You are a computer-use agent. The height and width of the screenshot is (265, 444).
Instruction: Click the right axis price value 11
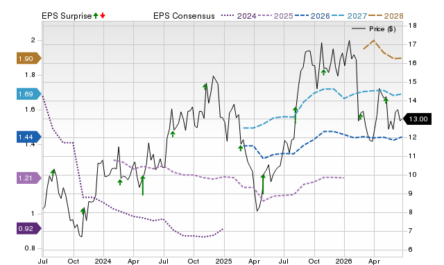click(x=413, y=156)
